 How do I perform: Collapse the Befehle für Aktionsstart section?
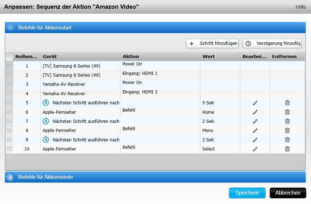tap(10, 28)
